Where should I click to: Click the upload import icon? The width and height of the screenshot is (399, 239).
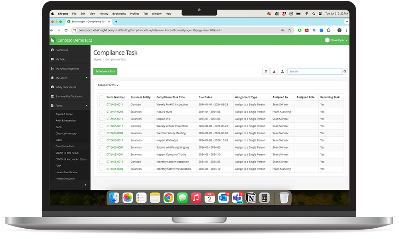(282, 71)
